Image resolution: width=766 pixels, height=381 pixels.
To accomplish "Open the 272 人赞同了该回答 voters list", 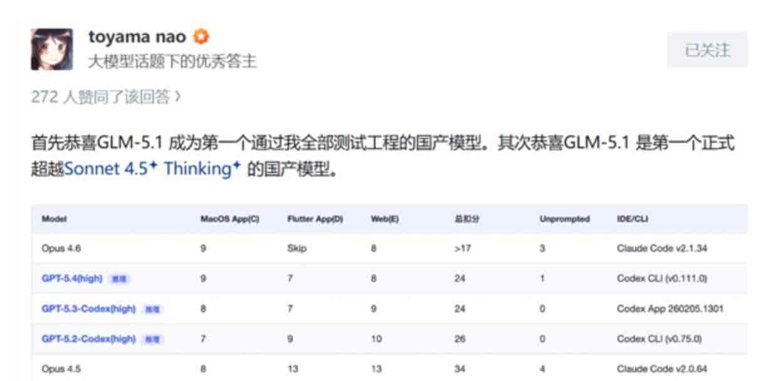I will point(106,97).
